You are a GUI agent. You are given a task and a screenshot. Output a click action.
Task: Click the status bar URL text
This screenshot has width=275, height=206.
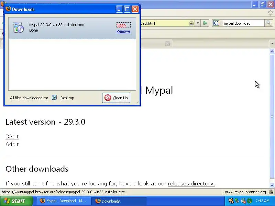pos(63,192)
